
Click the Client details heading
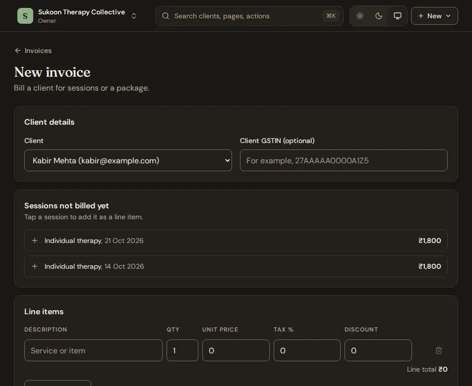click(50, 122)
